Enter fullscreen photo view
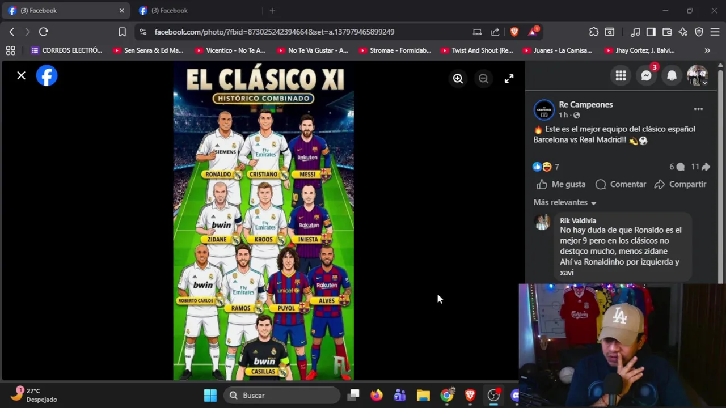726x408 pixels. [509, 79]
